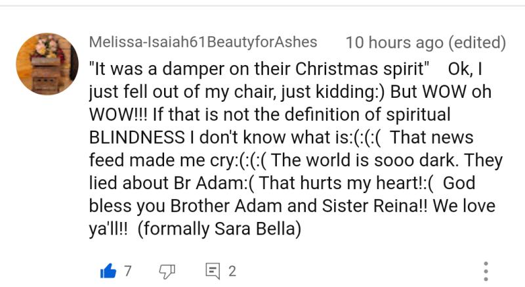
Task: Visit the Melissa-Isaiah61BeautyforAshes channel name
Action: pyautogui.click(x=203, y=43)
